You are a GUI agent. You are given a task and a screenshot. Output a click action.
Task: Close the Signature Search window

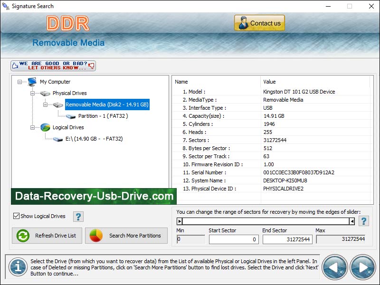(371, 6)
